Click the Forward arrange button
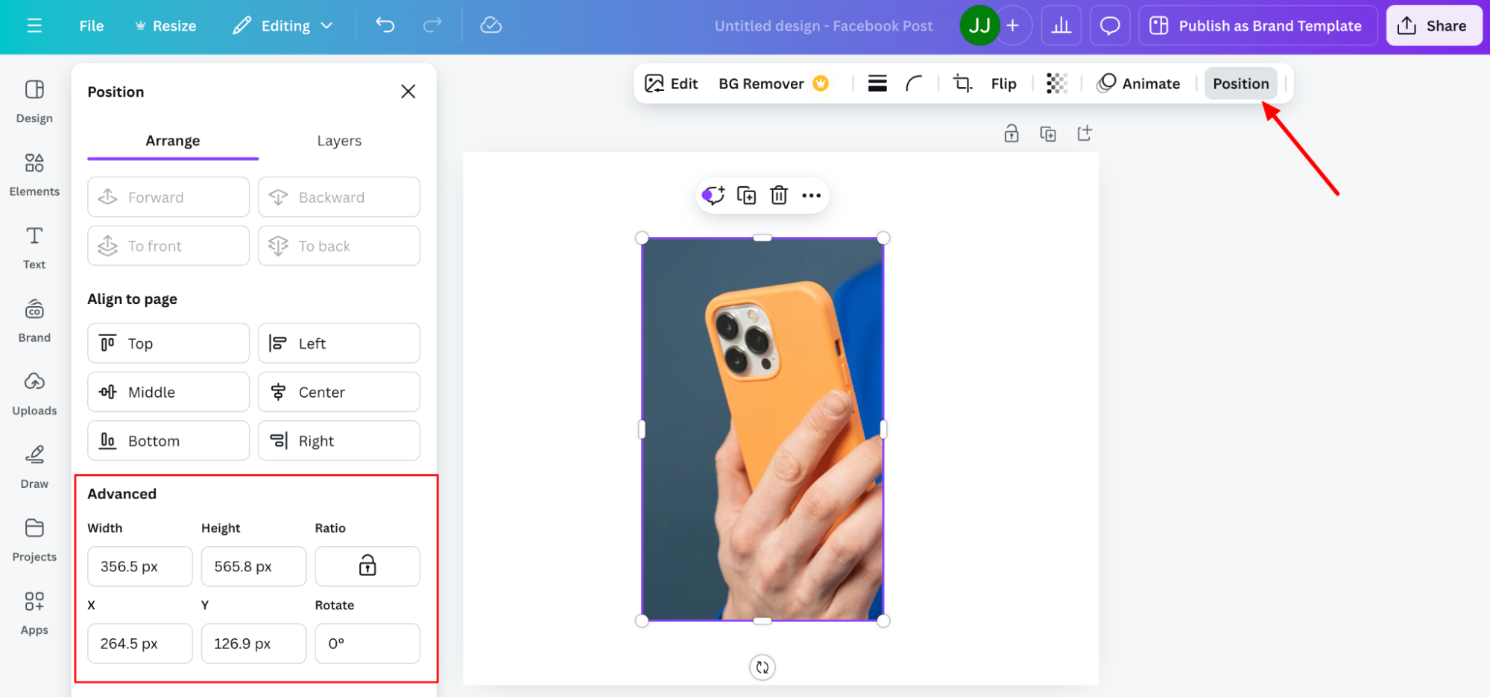Screen dimensions: 1490x698 (x=168, y=197)
